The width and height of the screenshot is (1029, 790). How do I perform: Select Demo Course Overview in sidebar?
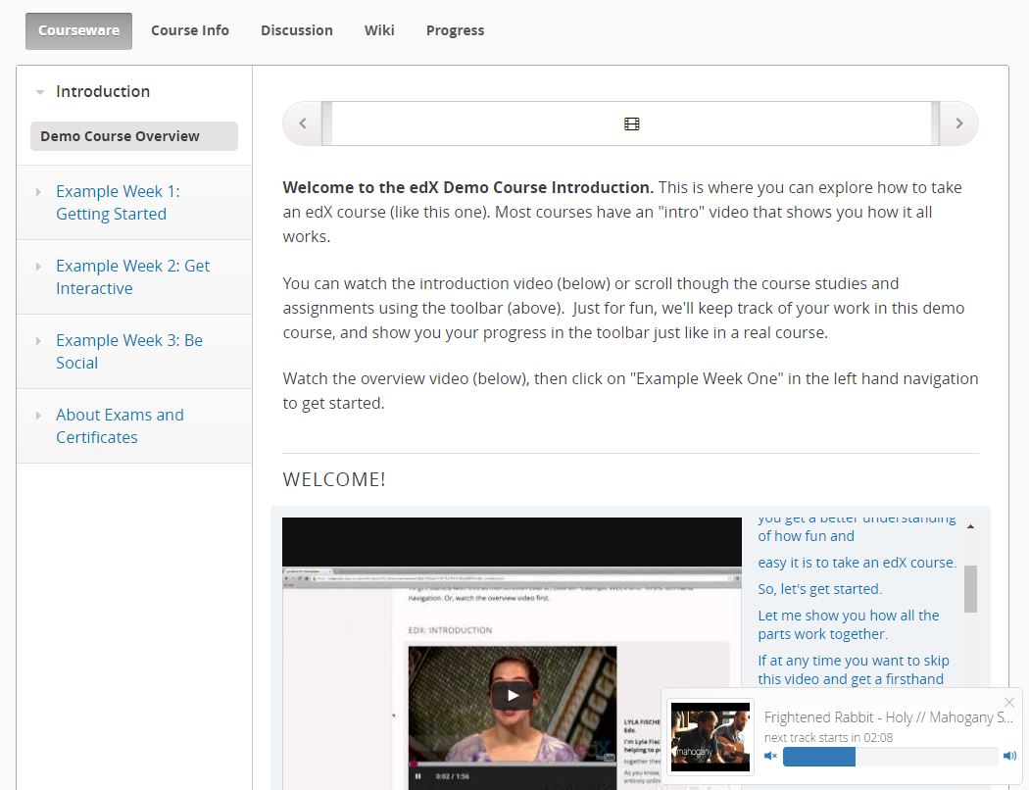point(133,136)
